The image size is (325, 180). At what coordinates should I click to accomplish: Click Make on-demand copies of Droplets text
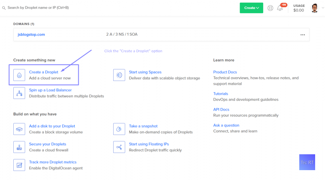[161, 132]
